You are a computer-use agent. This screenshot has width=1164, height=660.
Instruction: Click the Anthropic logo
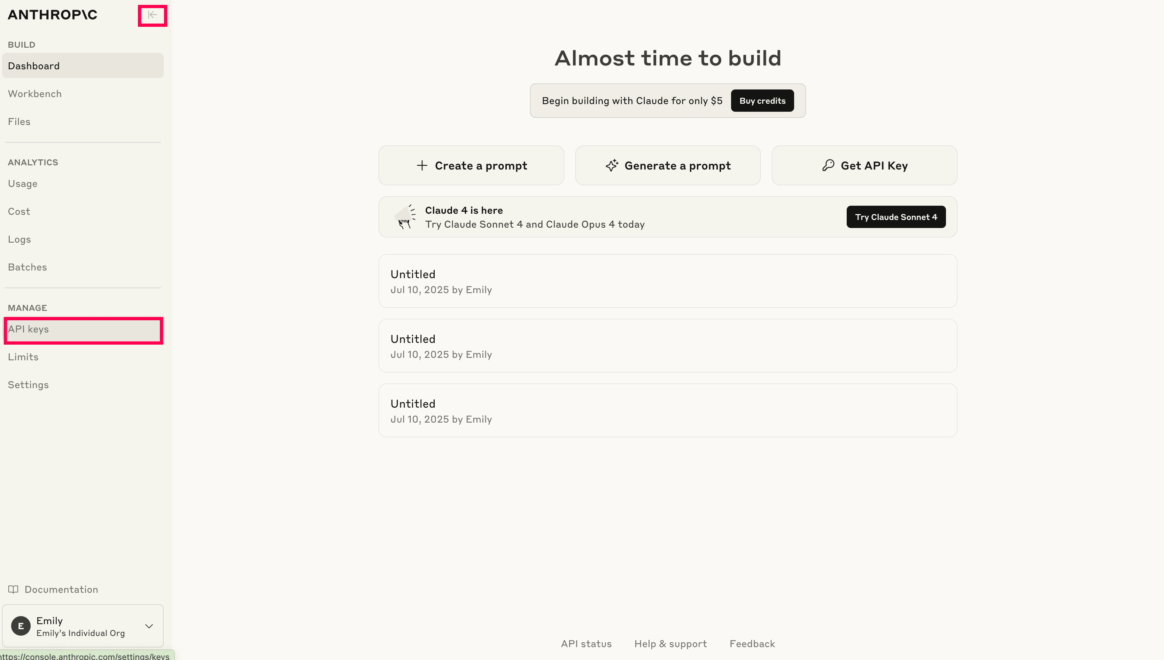coord(53,15)
